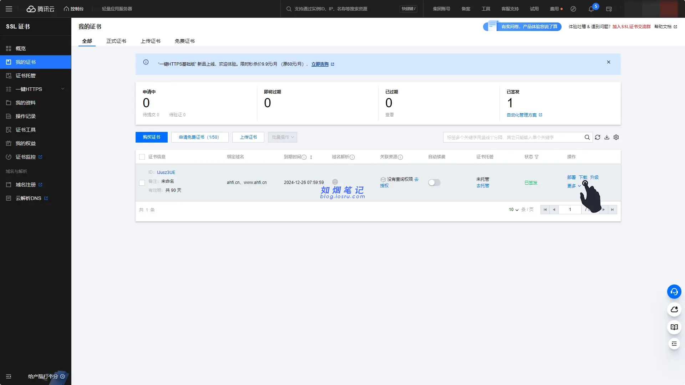The height and width of the screenshot is (385, 685).
Task: Click the mini-program icon beside 费用
Action: pyautogui.click(x=573, y=9)
